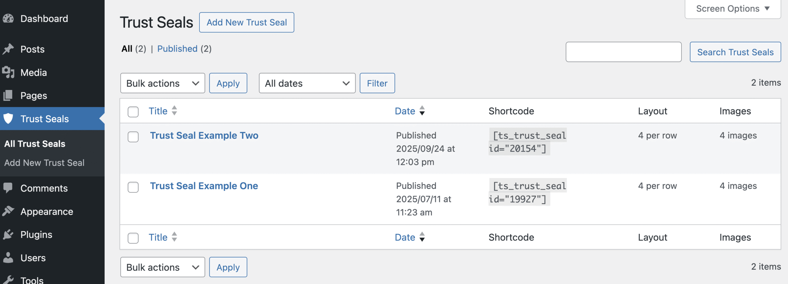Tick the checkbox for Trust Seal Example One
788x284 pixels.
(x=133, y=187)
